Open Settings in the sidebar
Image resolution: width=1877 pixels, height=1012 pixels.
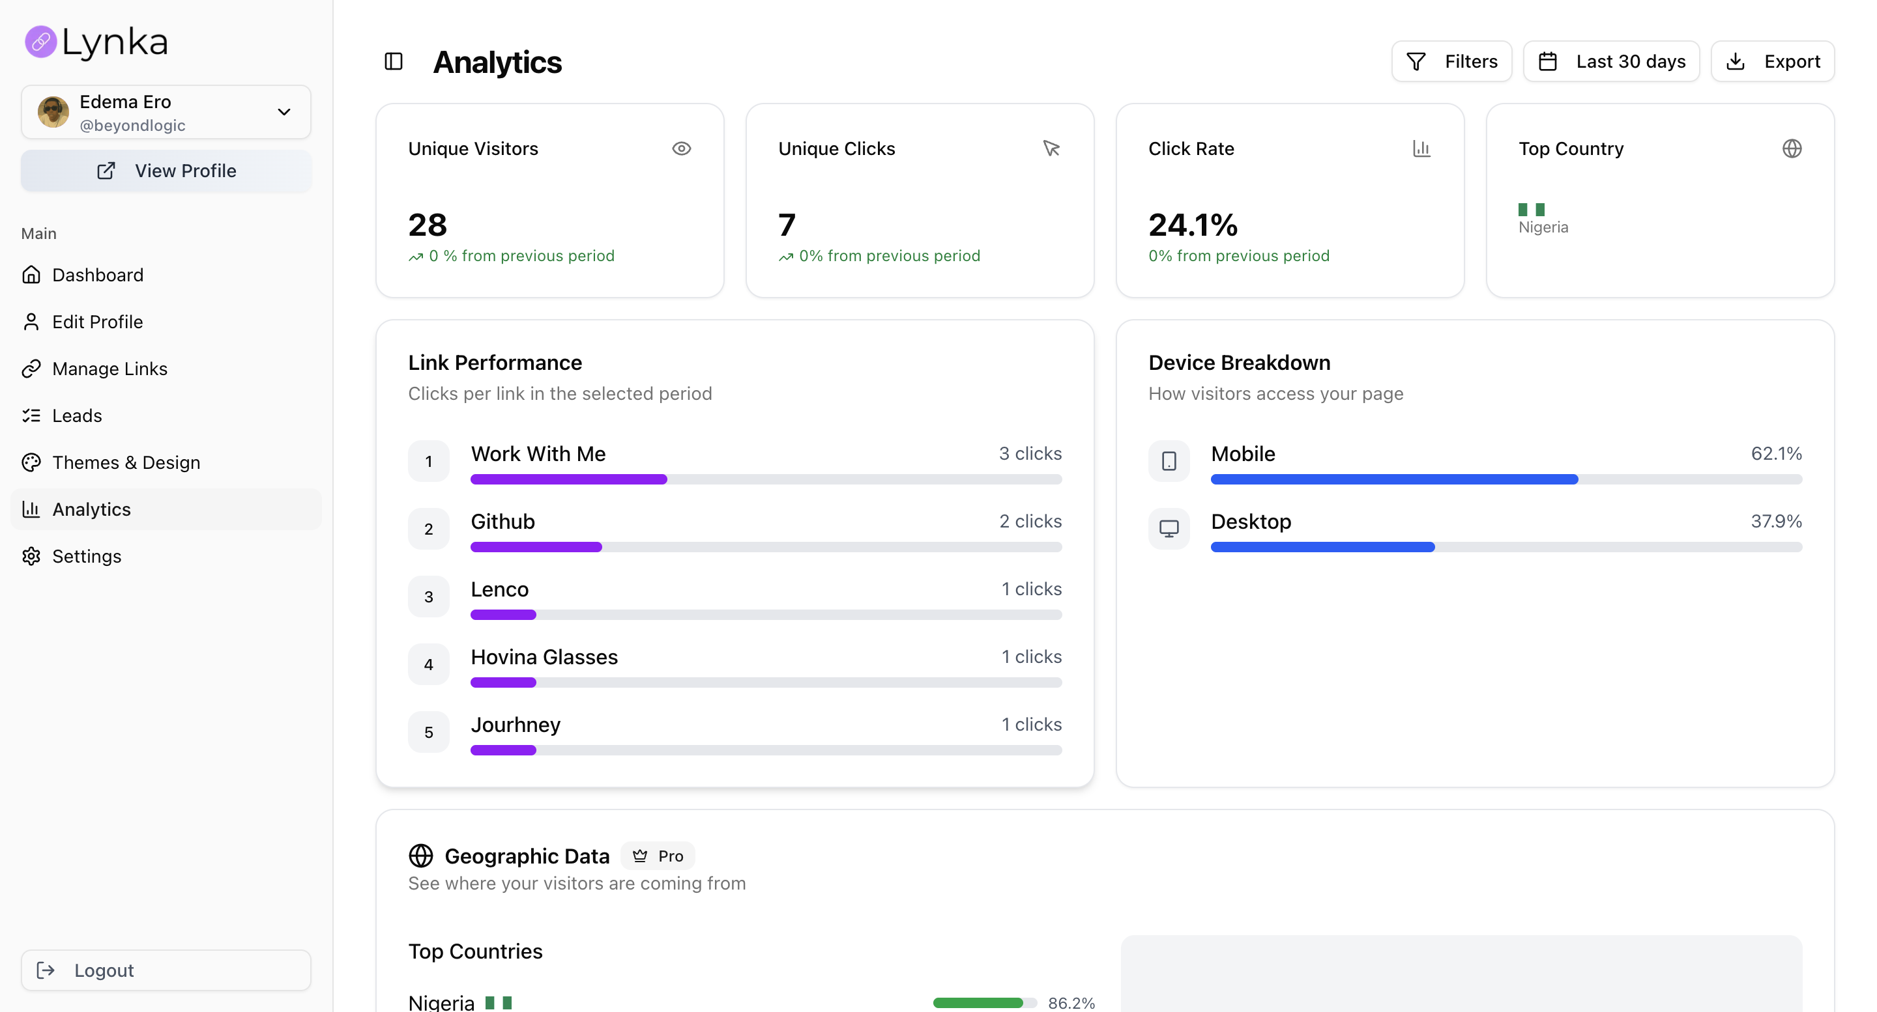pos(166,556)
